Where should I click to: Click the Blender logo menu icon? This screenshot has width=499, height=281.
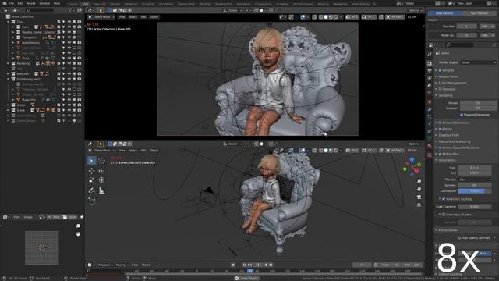coord(4,3)
